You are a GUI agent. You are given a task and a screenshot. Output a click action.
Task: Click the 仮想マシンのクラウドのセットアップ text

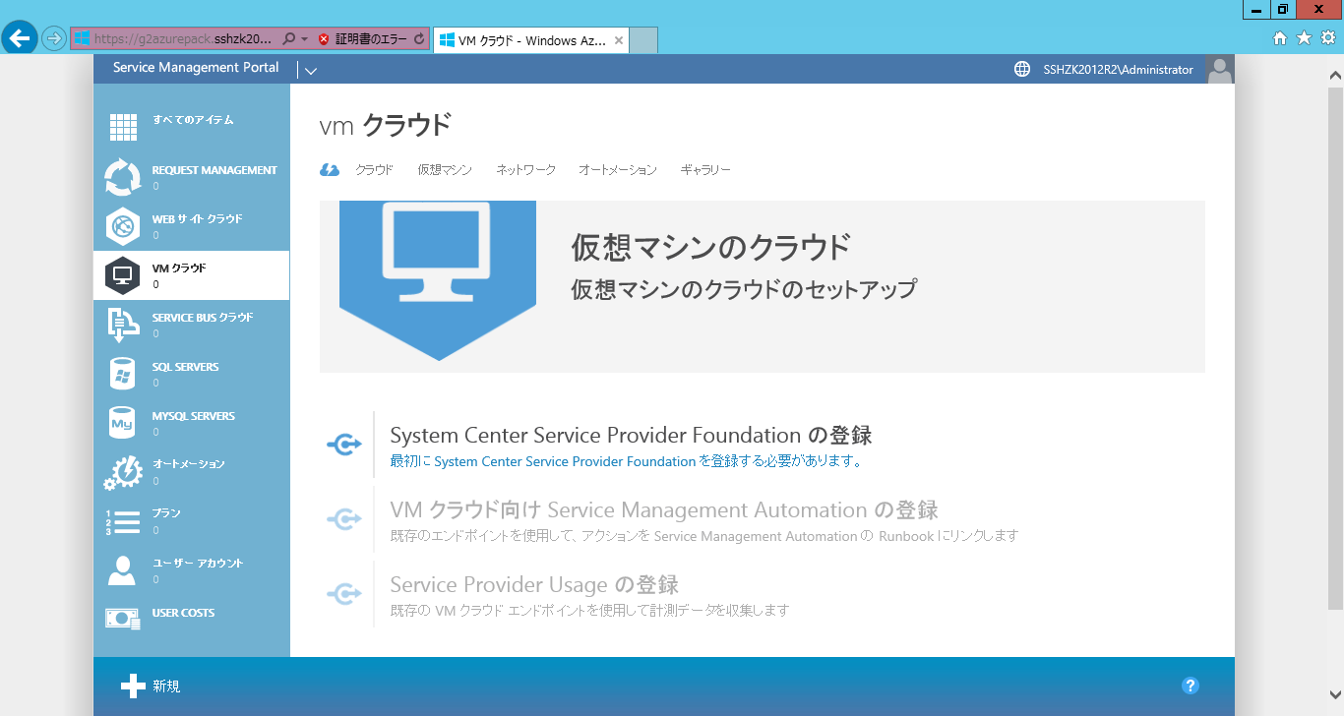(744, 289)
